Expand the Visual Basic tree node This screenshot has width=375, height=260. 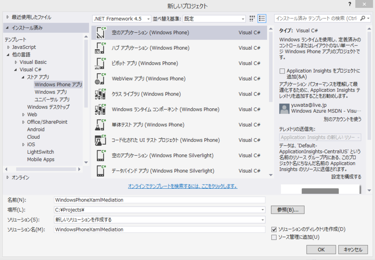point(16,62)
